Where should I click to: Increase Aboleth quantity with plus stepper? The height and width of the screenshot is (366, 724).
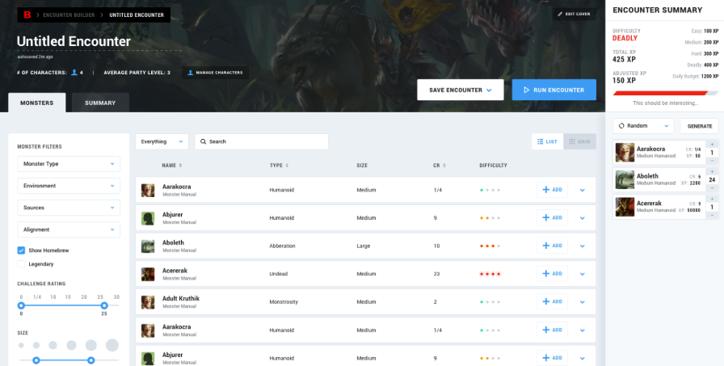tap(712, 172)
